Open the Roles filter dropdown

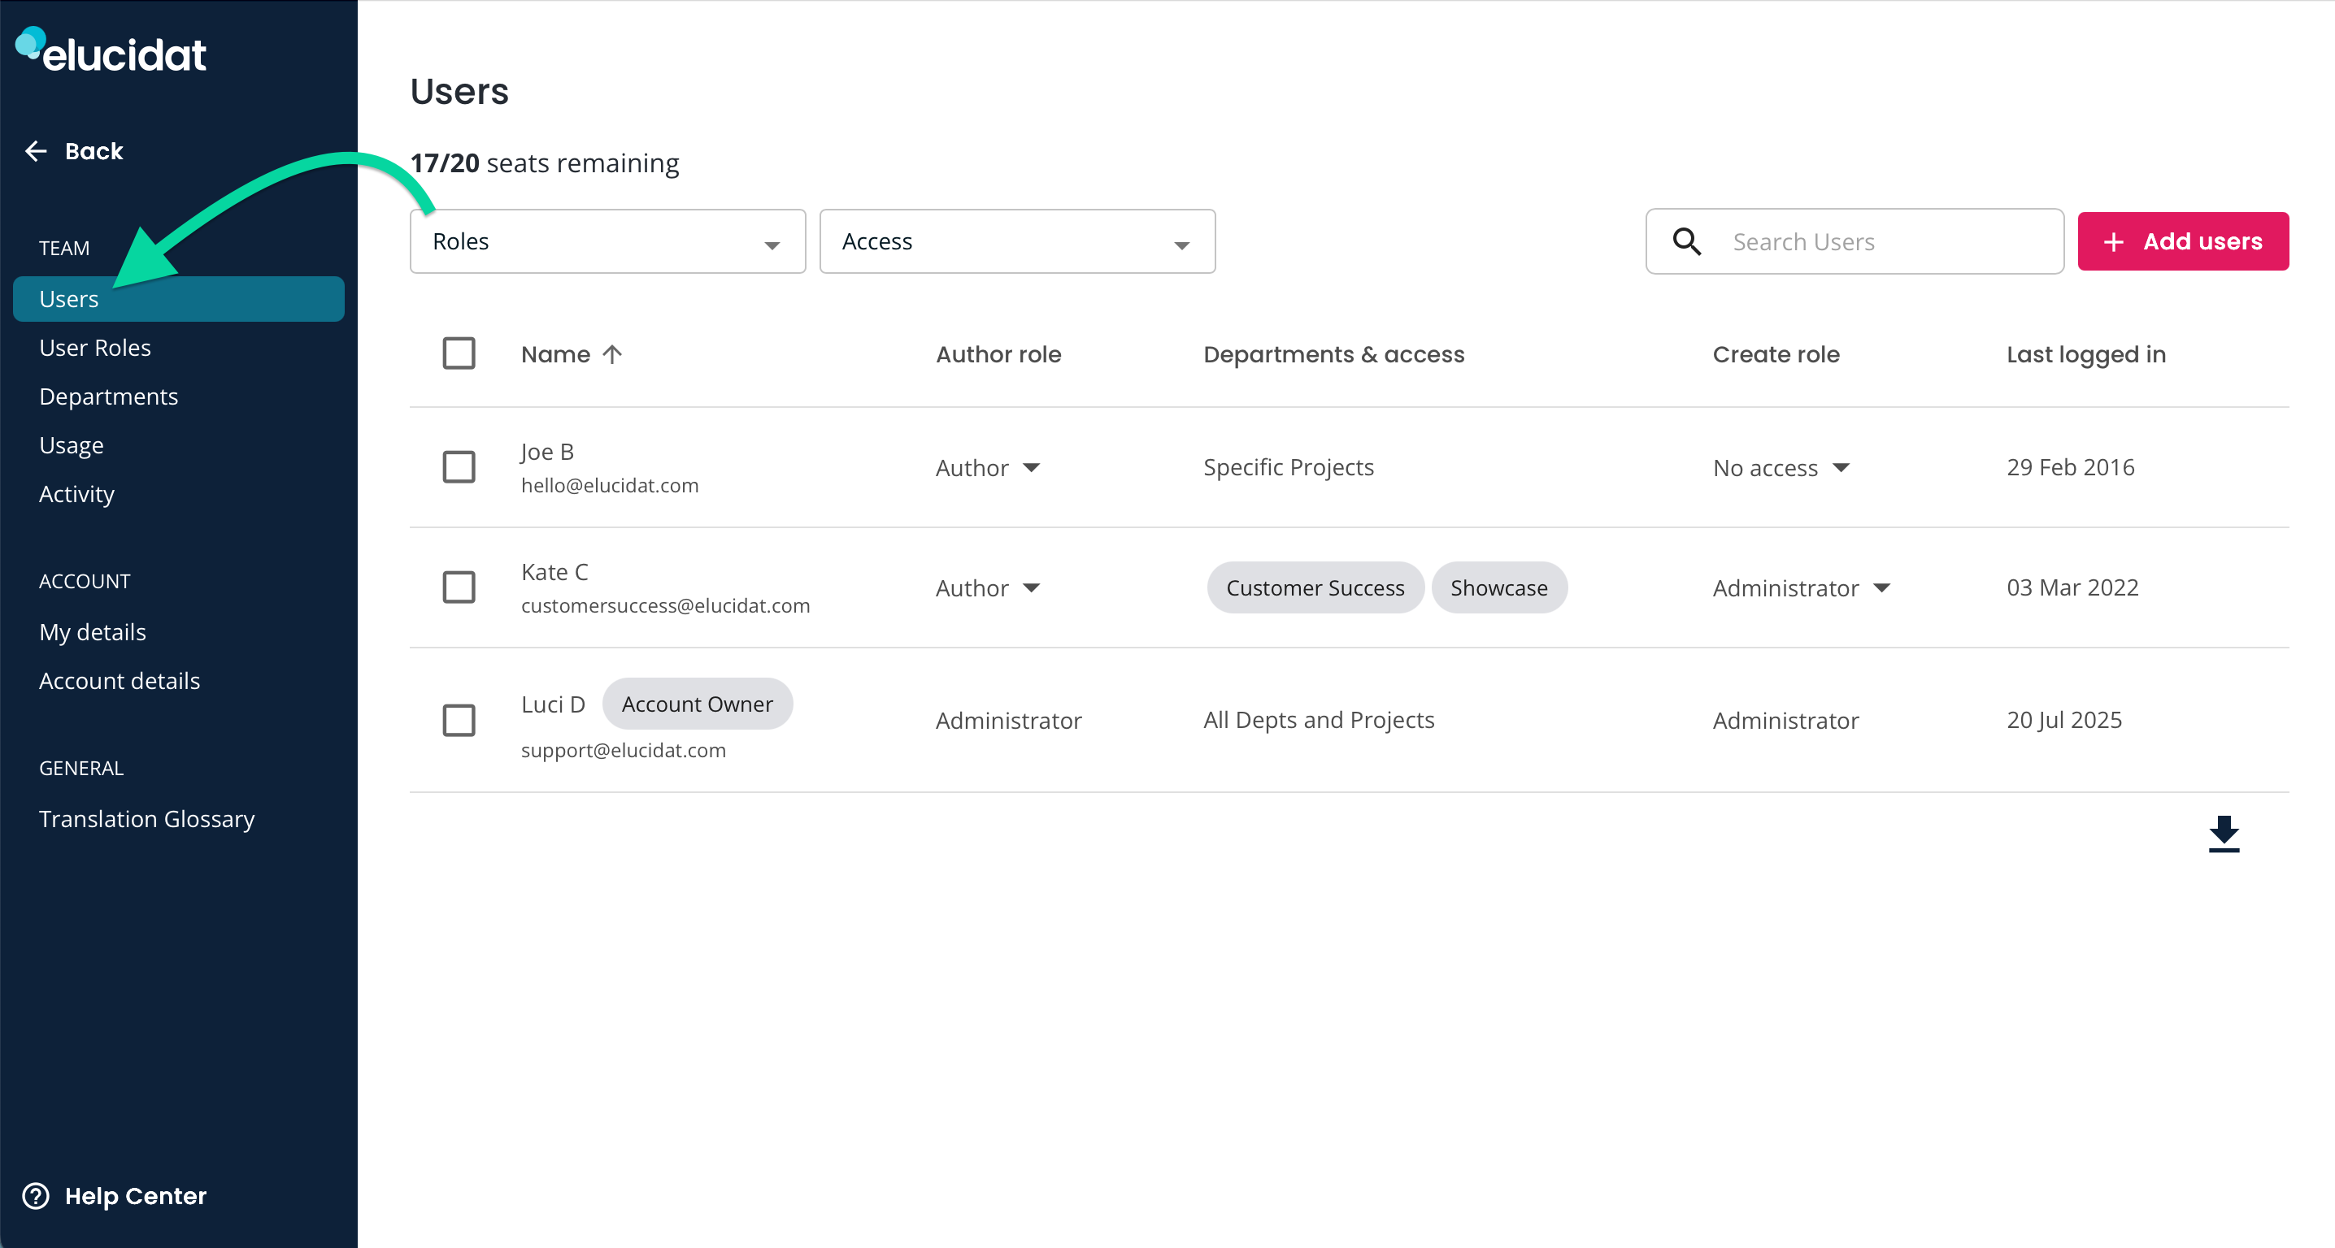pyautogui.click(x=607, y=242)
